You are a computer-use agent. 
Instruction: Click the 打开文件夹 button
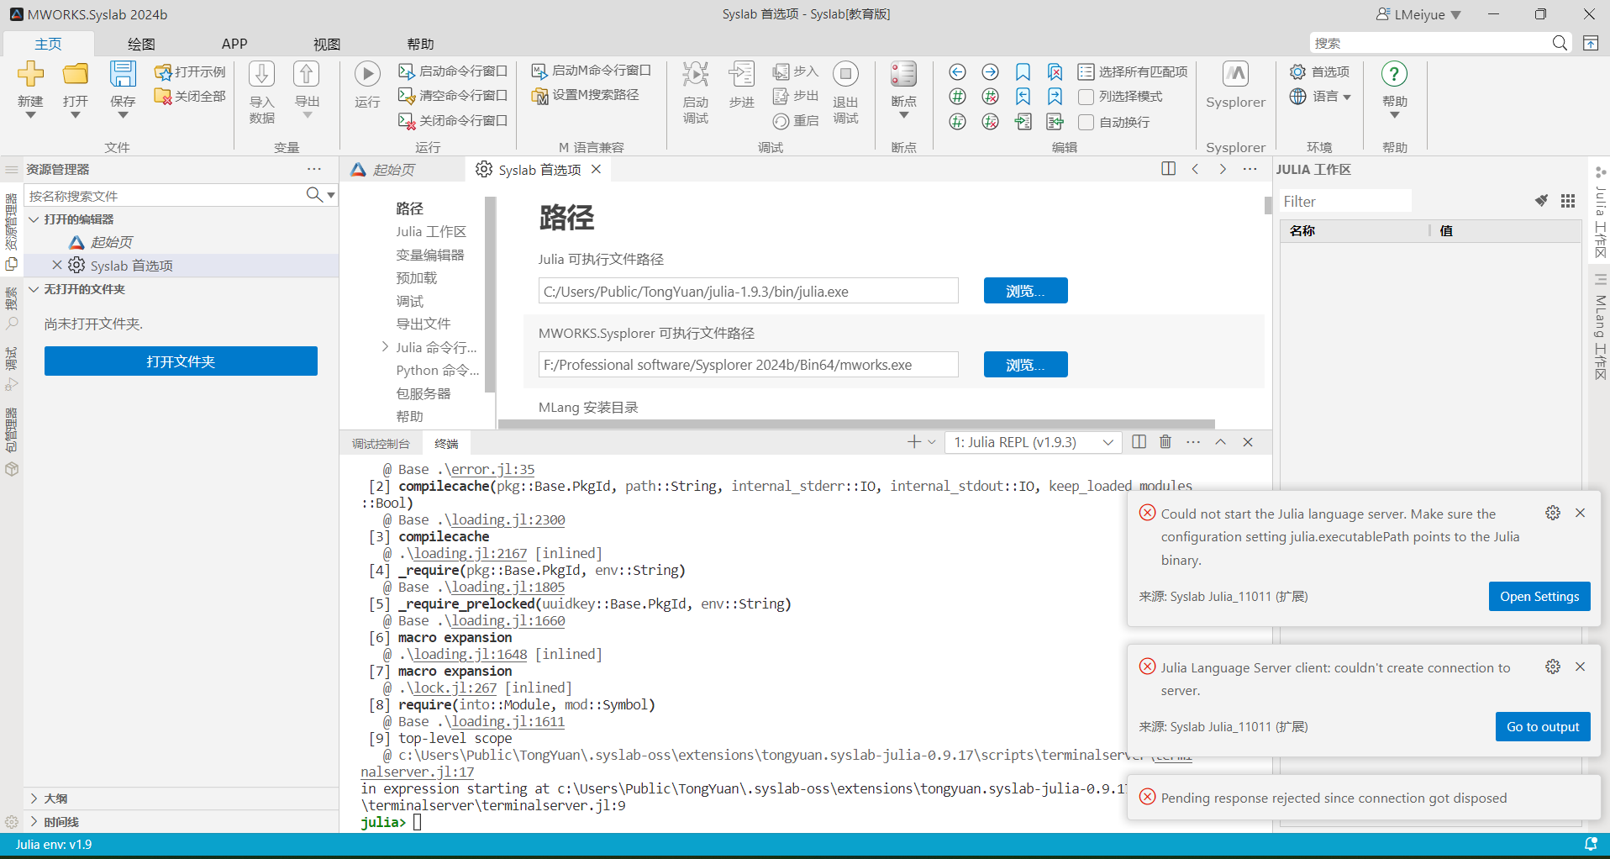[x=181, y=361]
